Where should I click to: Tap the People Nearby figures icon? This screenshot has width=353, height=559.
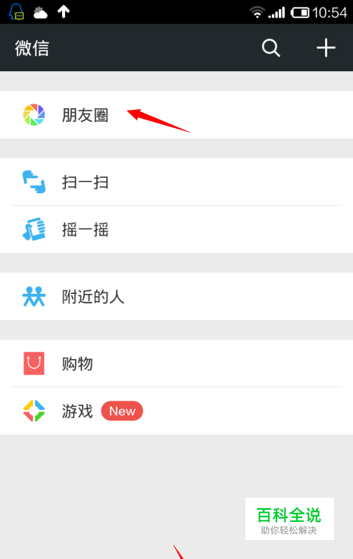click(x=34, y=297)
